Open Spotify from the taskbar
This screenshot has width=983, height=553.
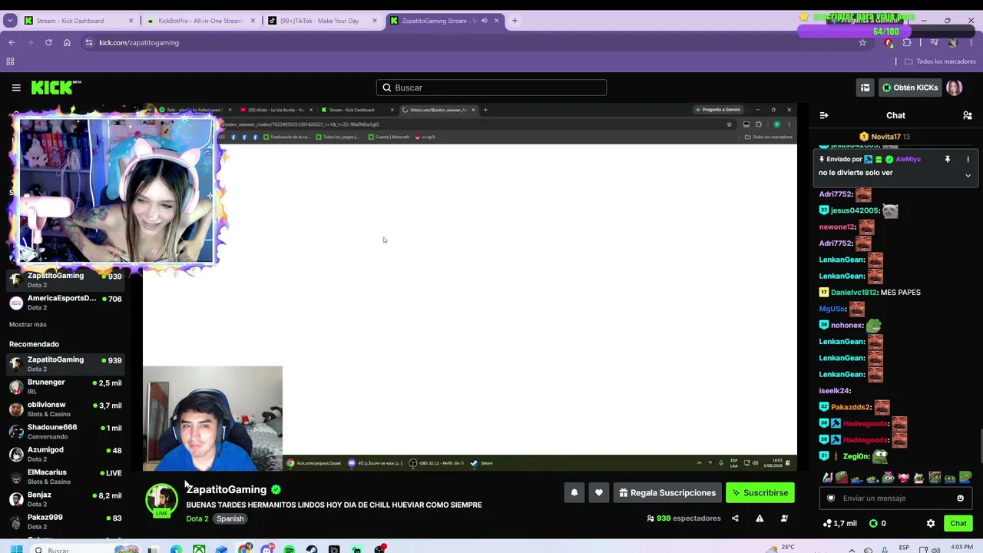[290, 549]
